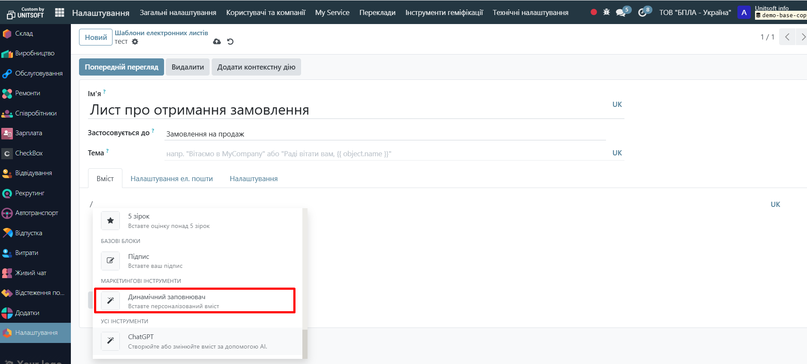Click the discard changes undo icon
The width and height of the screenshot is (807, 364).
pos(230,42)
